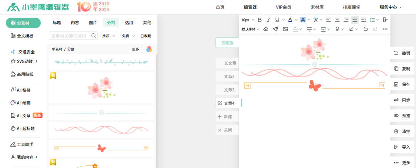416x168 pixels.
Task: Click 关闭 in the article list
Action: pos(227,130)
